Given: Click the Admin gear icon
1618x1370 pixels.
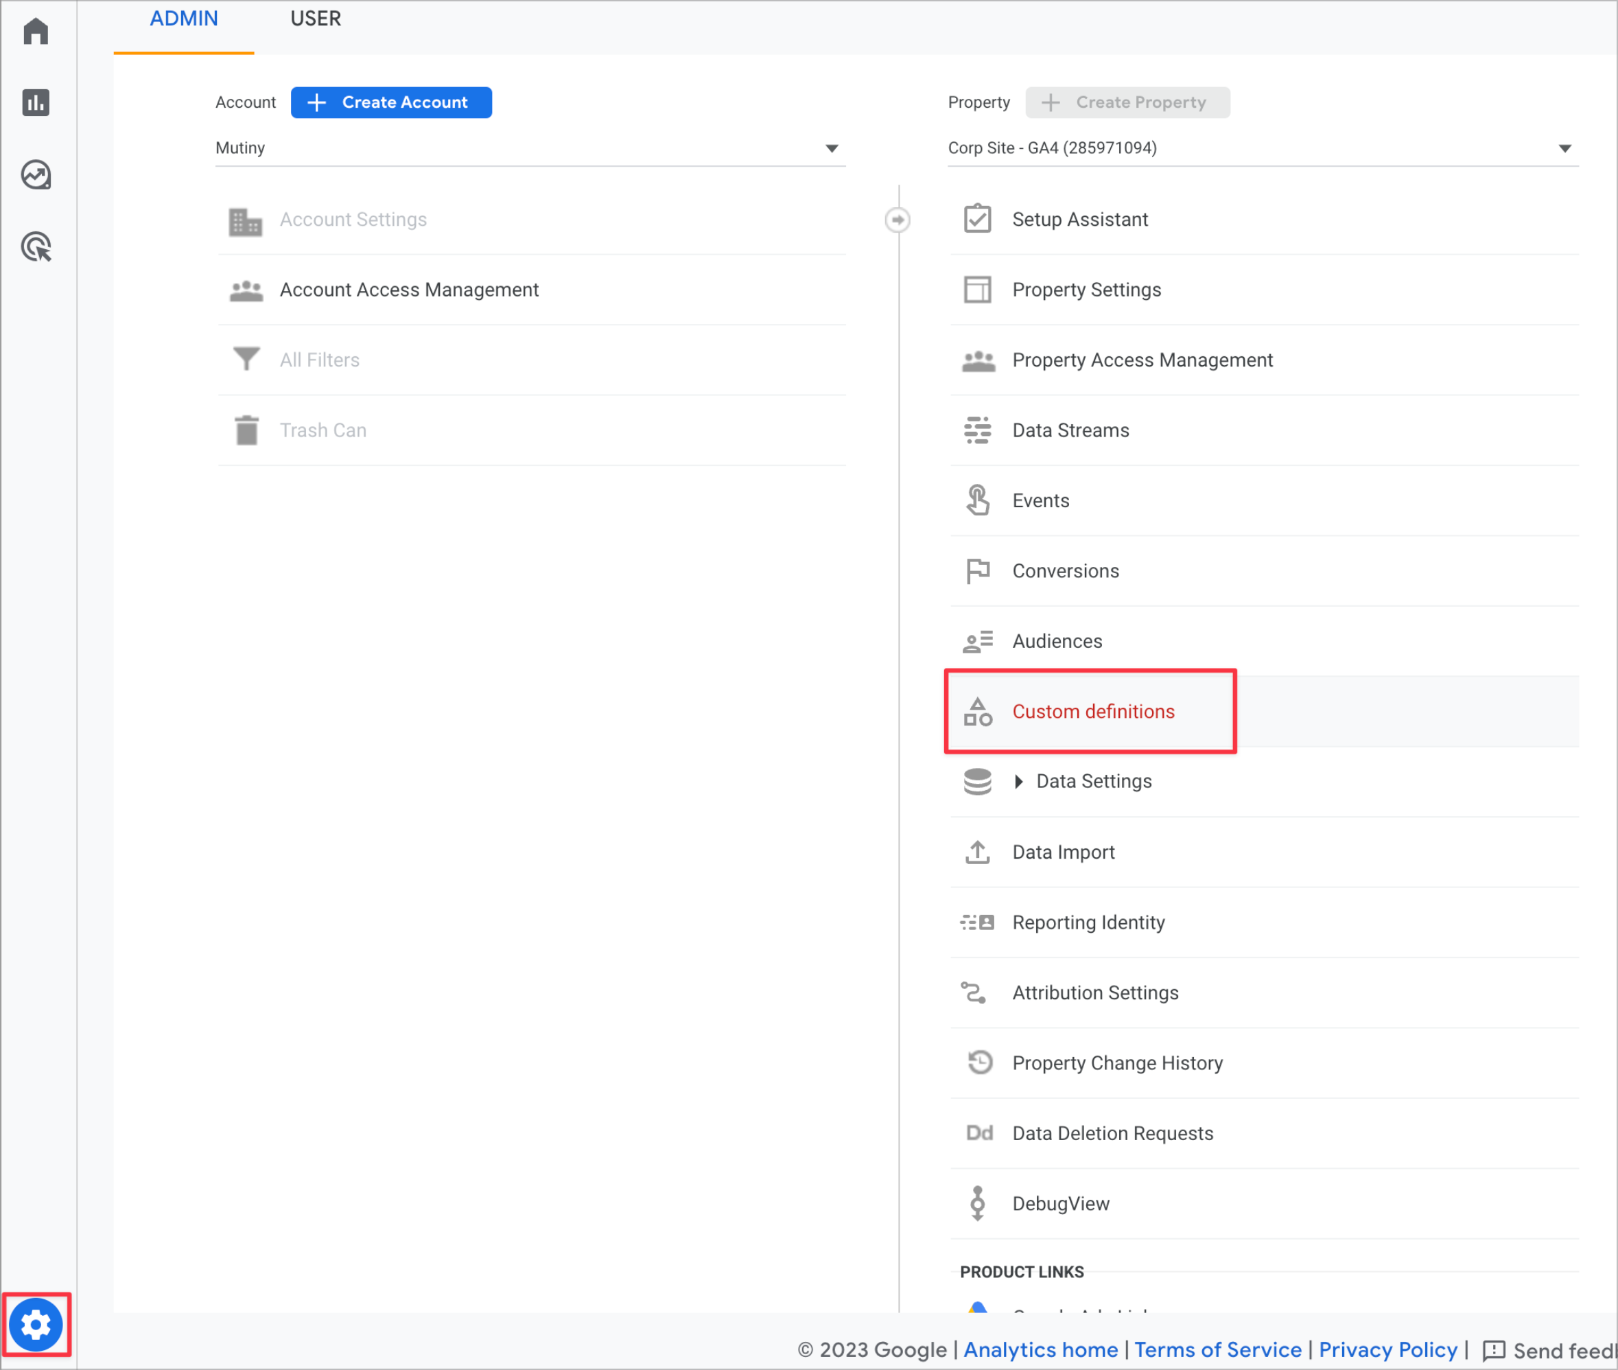Looking at the screenshot, I should coord(36,1325).
